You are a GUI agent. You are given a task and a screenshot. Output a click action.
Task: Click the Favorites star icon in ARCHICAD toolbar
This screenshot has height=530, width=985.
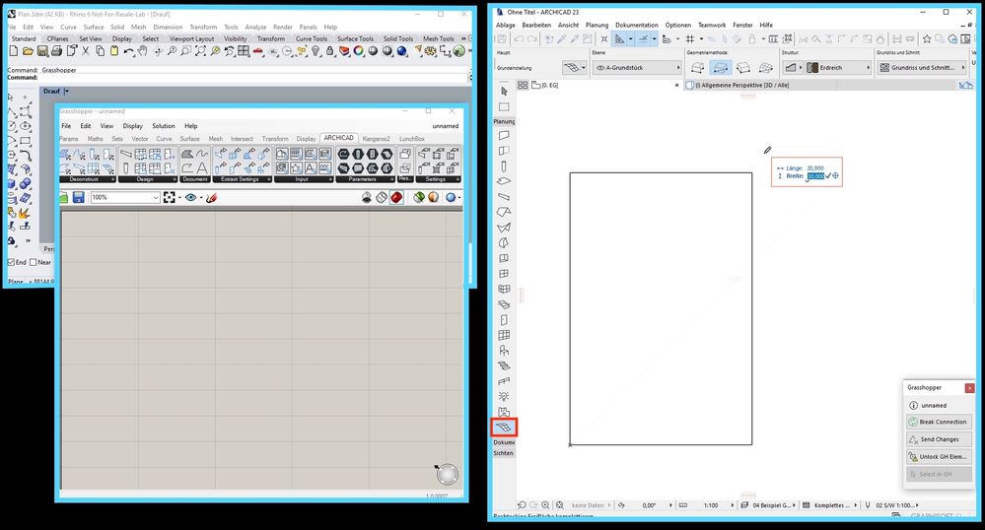927,39
